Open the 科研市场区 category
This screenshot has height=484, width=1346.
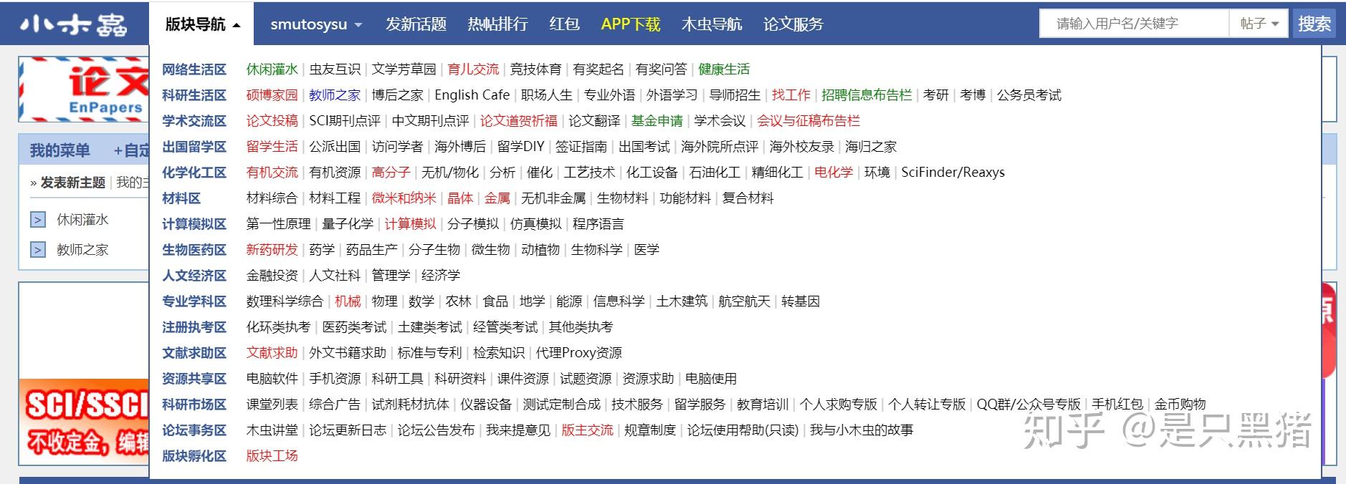point(194,405)
